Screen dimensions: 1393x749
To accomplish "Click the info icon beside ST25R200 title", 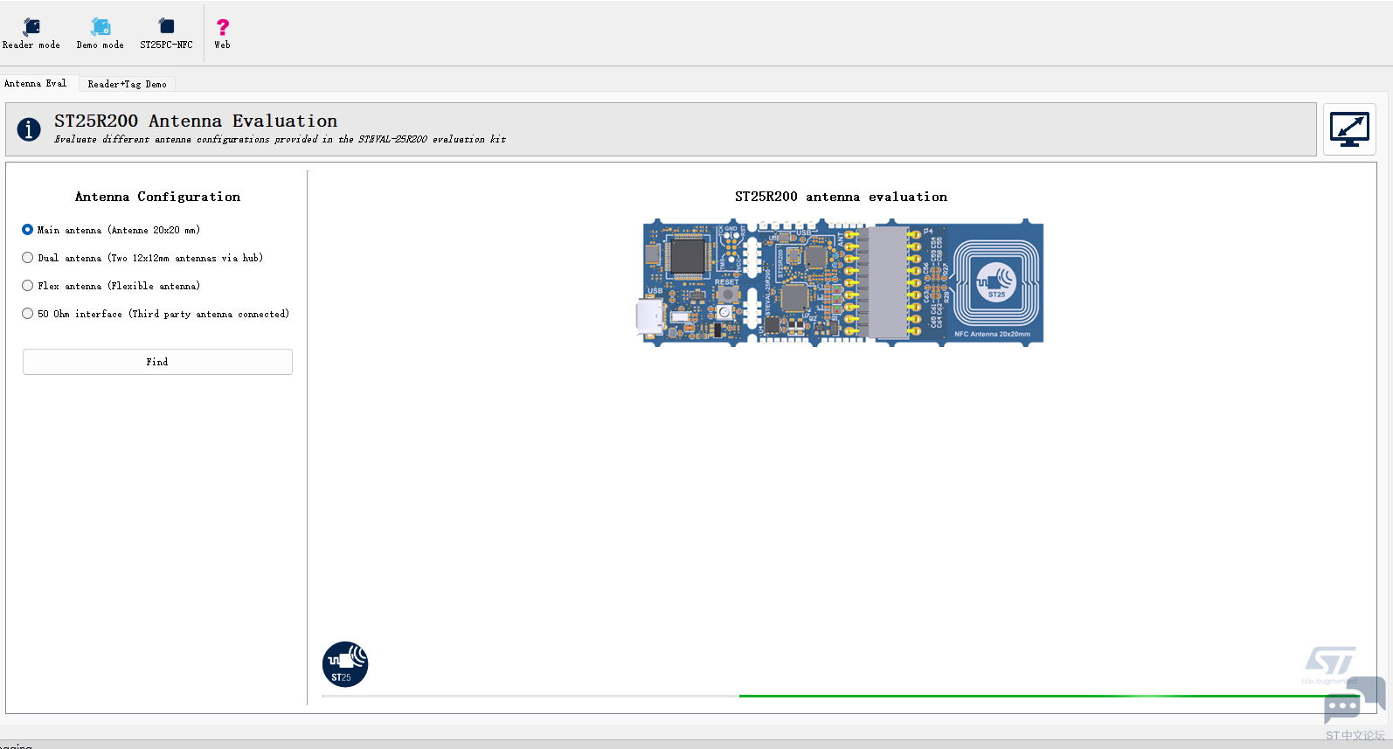I will pyautogui.click(x=29, y=129).
